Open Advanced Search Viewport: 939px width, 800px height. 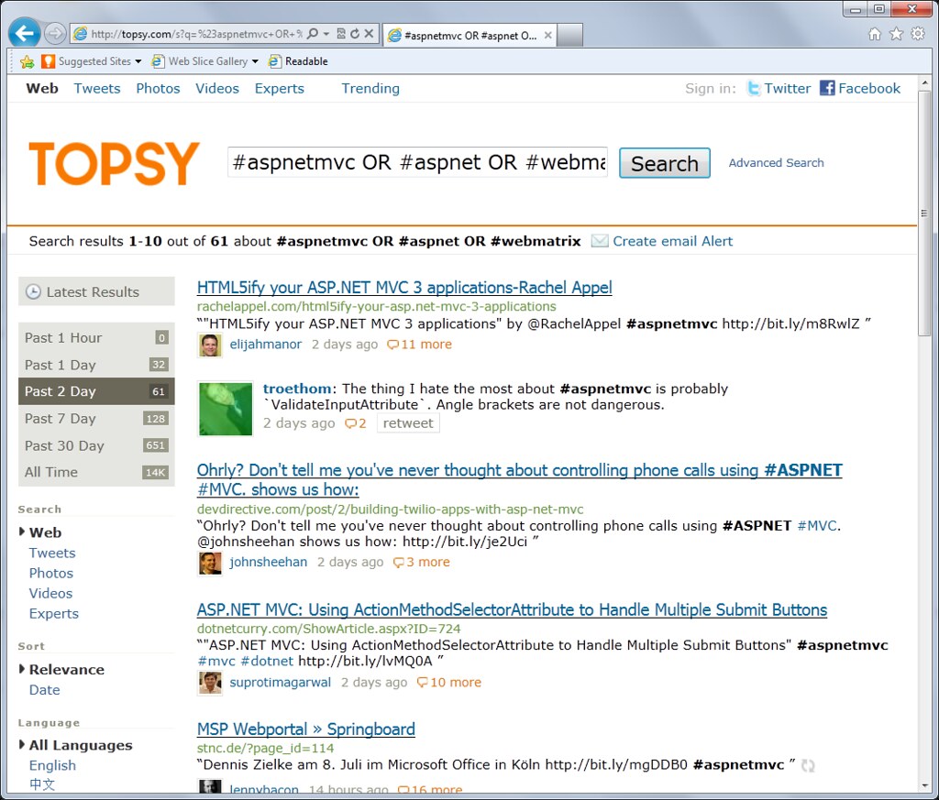pos(776,163)
